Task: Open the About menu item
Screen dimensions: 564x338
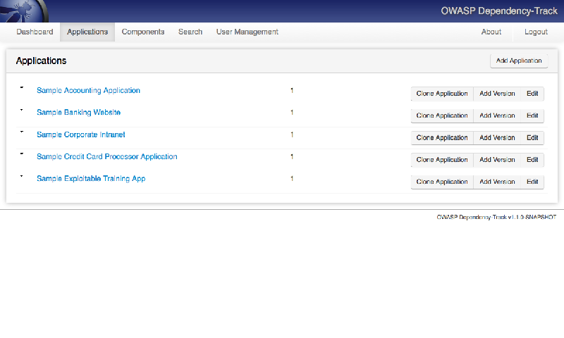Action: pos(491,32)
